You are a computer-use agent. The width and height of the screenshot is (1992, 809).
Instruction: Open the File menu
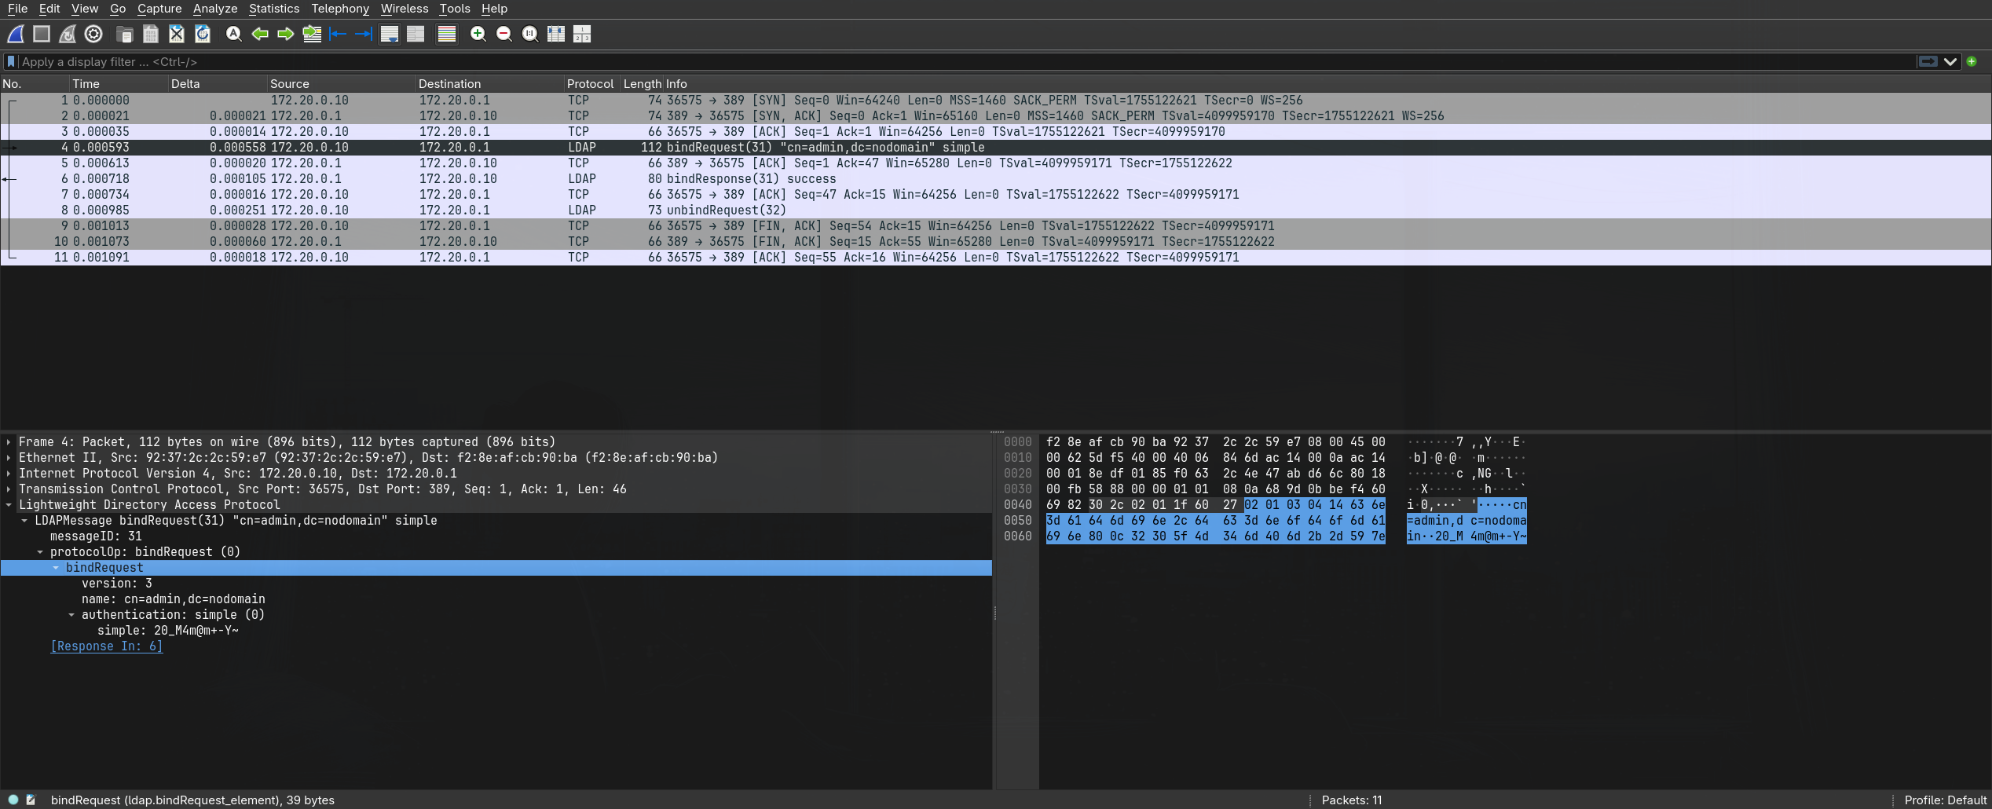17,9
